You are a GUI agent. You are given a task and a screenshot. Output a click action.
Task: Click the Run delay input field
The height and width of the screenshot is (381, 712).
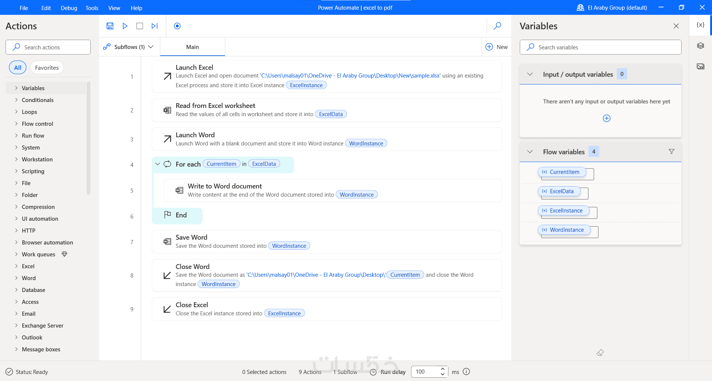pyautogui.click(x=425, y=372)
